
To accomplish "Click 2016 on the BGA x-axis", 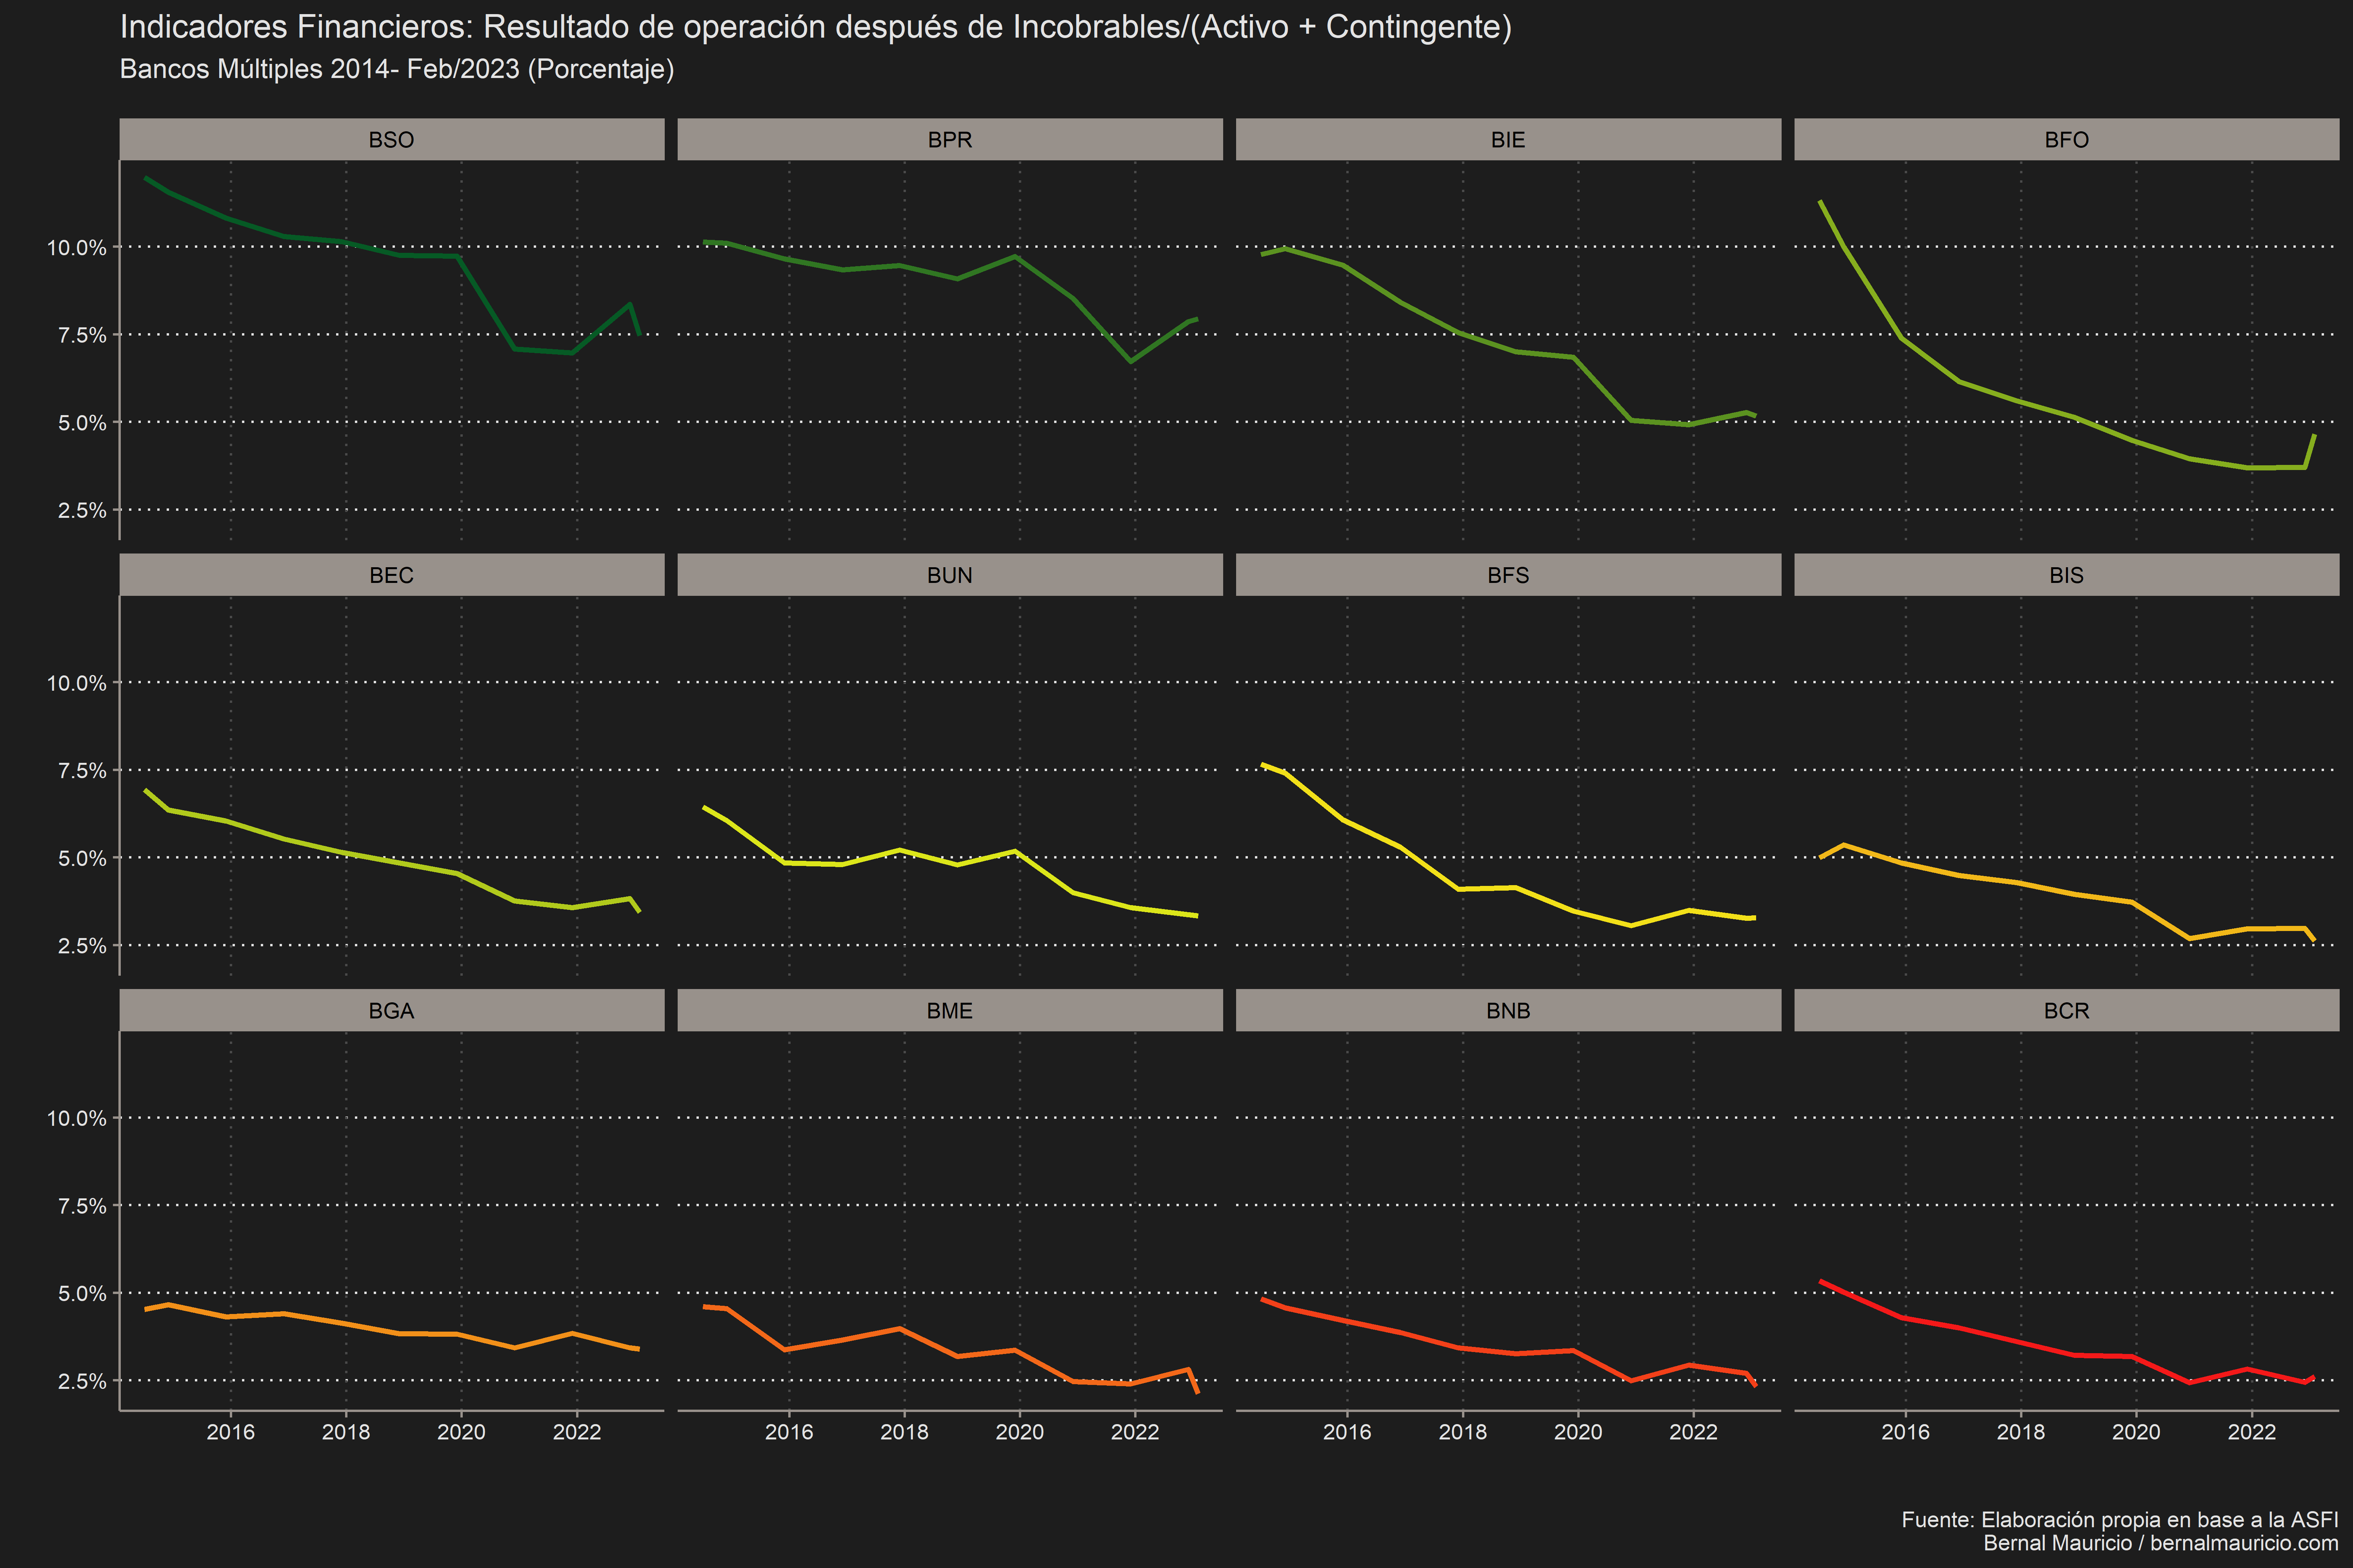I will tap(231, 1432).
